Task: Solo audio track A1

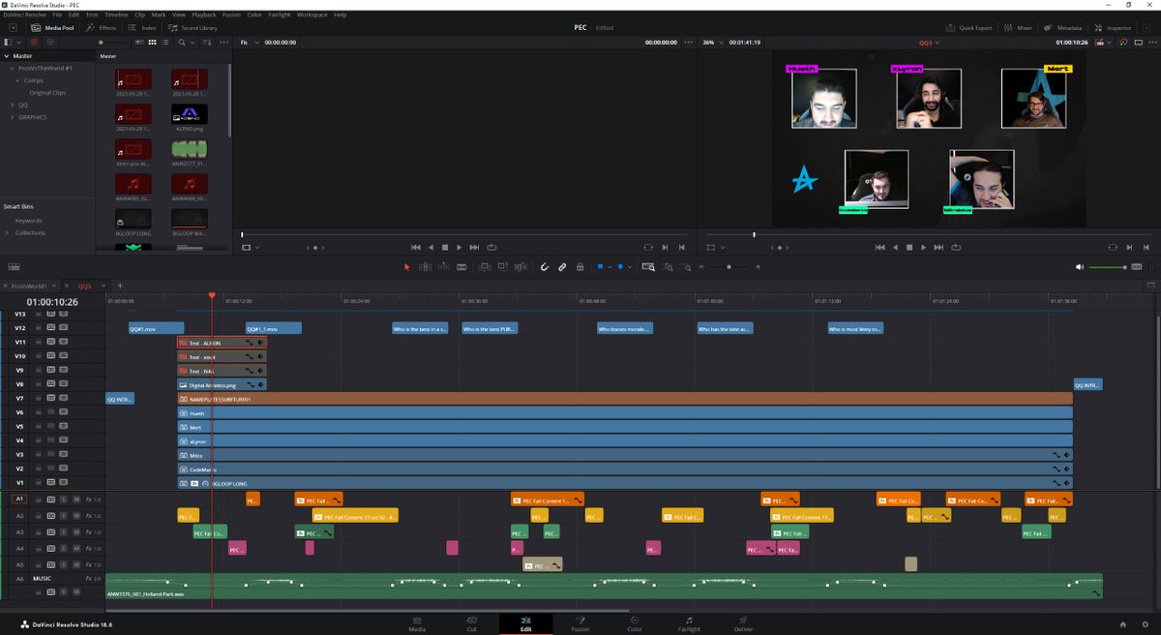Action: (x=65, y=499)
